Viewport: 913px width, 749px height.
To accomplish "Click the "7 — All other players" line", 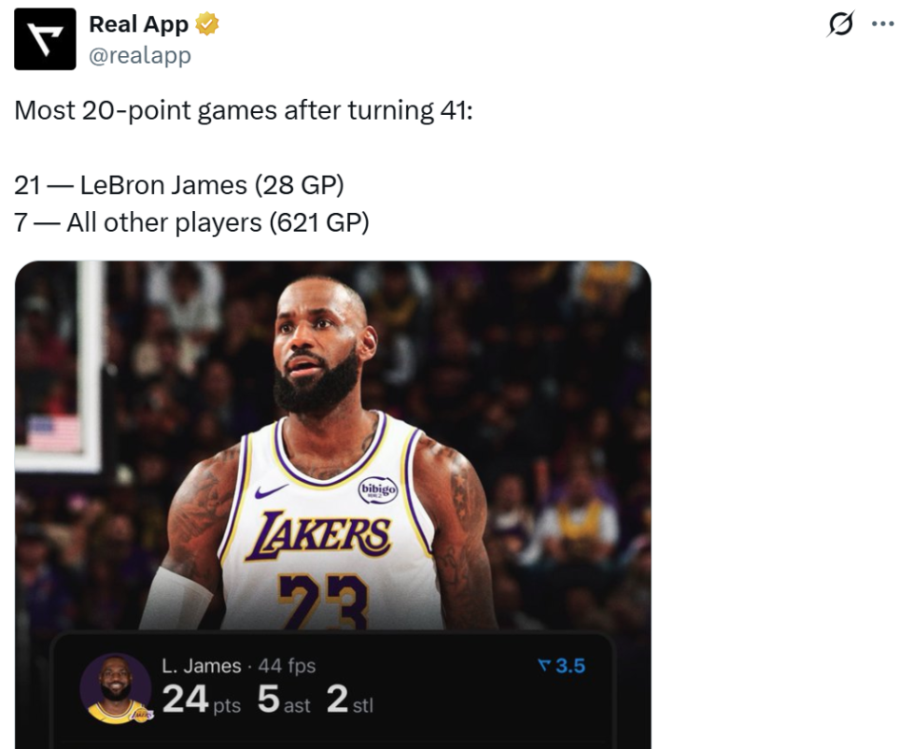I will [191, 222].
